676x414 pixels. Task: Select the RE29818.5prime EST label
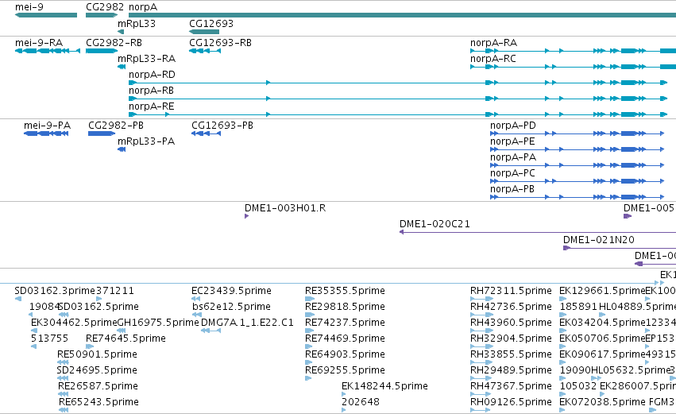(x=345, y=307)
